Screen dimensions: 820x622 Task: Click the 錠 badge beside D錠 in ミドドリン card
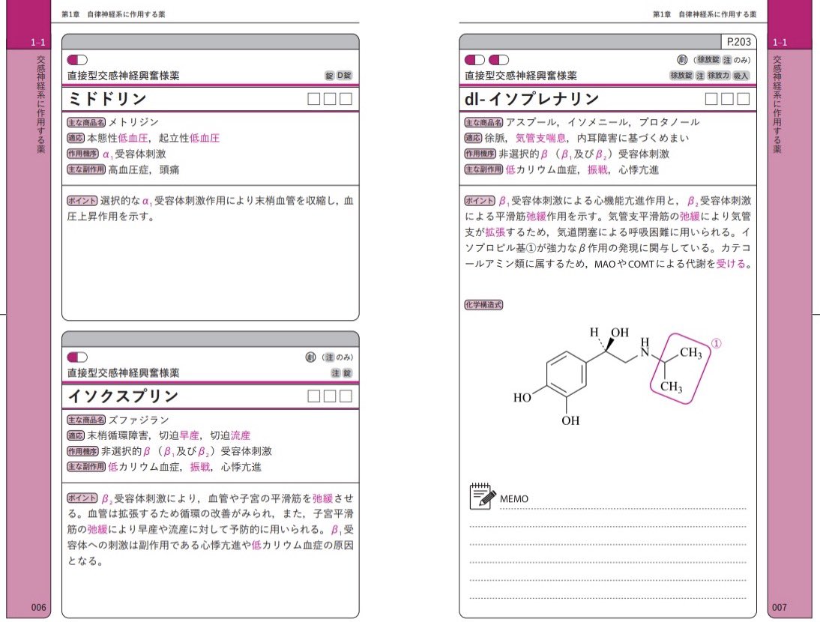click(x=330, y=75)
